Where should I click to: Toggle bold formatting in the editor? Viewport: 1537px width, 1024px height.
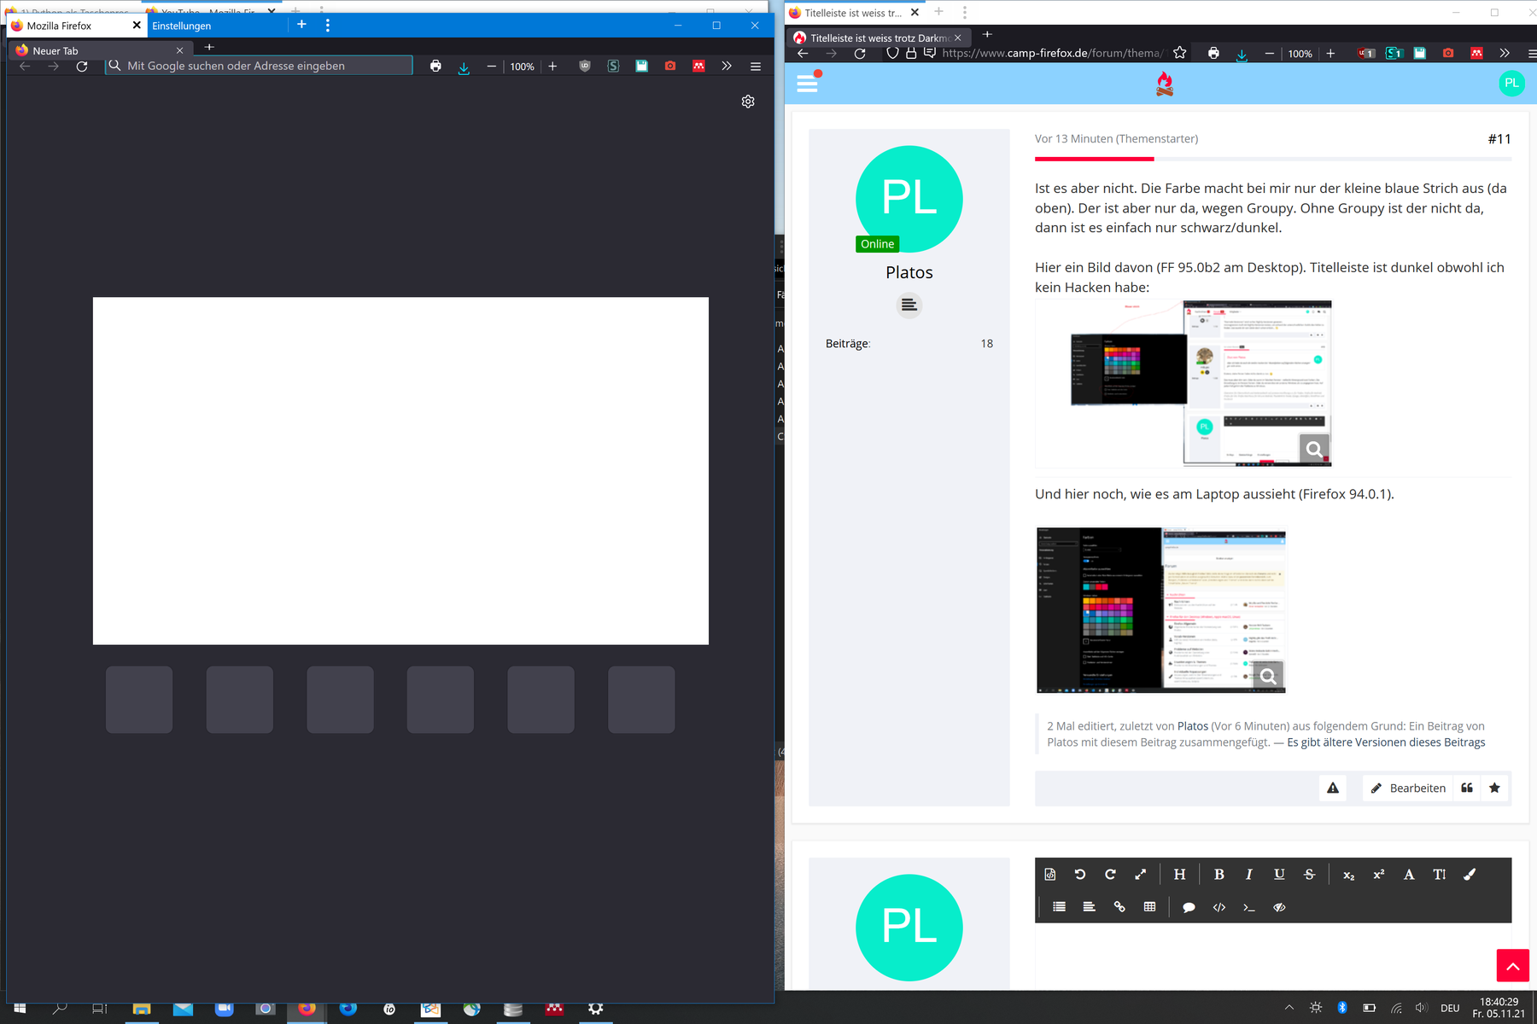click(x=1219, y=875)
